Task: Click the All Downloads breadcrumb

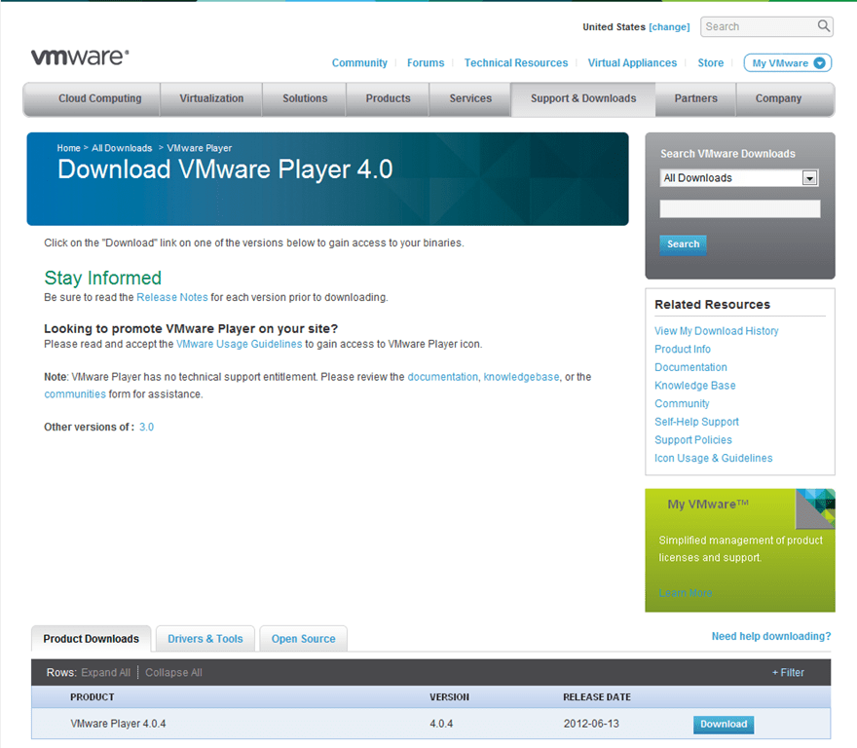Action: (x=122, y=148)
